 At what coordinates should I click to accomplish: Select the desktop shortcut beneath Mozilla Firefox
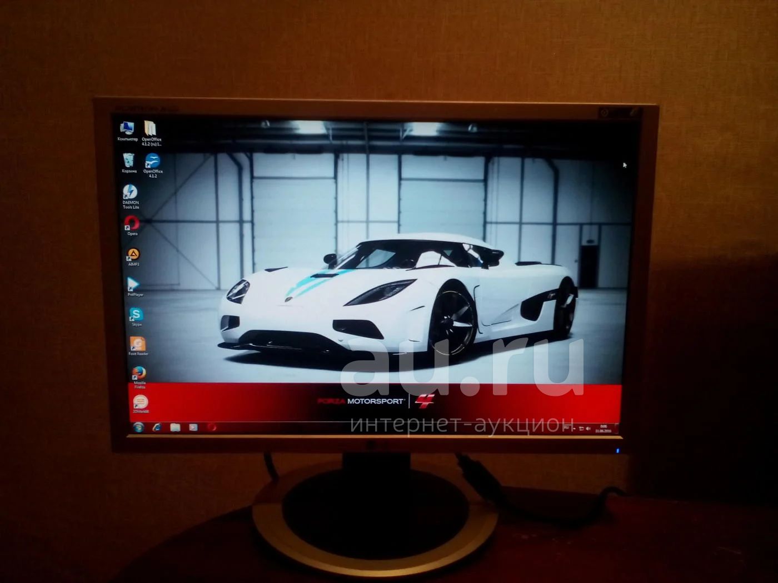click(x=141, y=404)
